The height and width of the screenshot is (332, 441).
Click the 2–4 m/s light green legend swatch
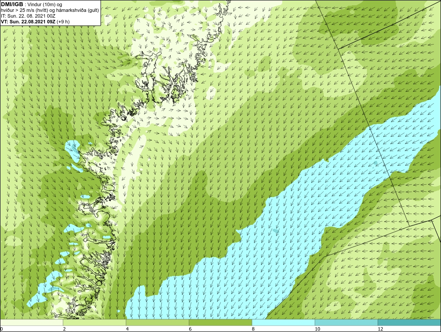[x=94, y=322]
